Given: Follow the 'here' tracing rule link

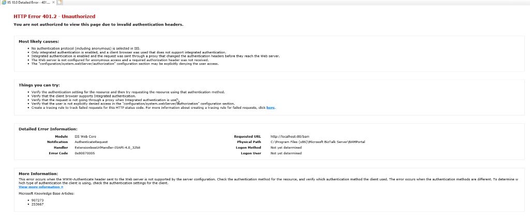Looking at the screenshot, I should point(271,108).
